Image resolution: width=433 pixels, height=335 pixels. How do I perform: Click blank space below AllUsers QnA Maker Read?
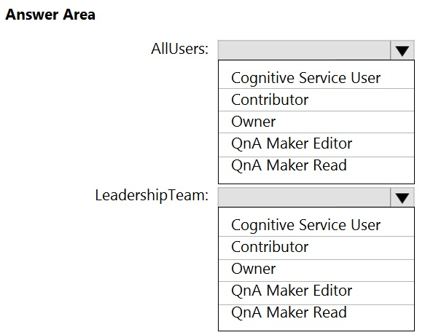(316, 178)
